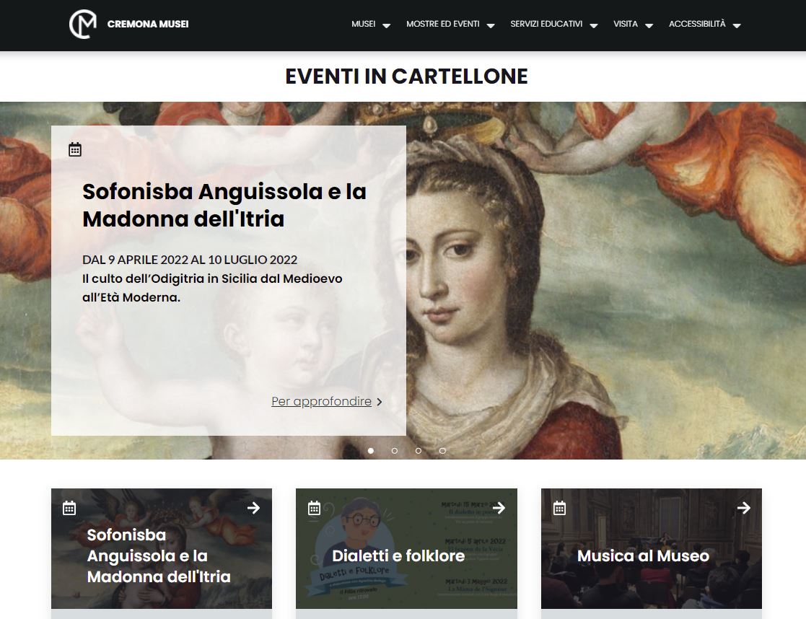Open the Musica al Museo event card
This screenshot has width=806, height=619.
click(x=652, y=548)
